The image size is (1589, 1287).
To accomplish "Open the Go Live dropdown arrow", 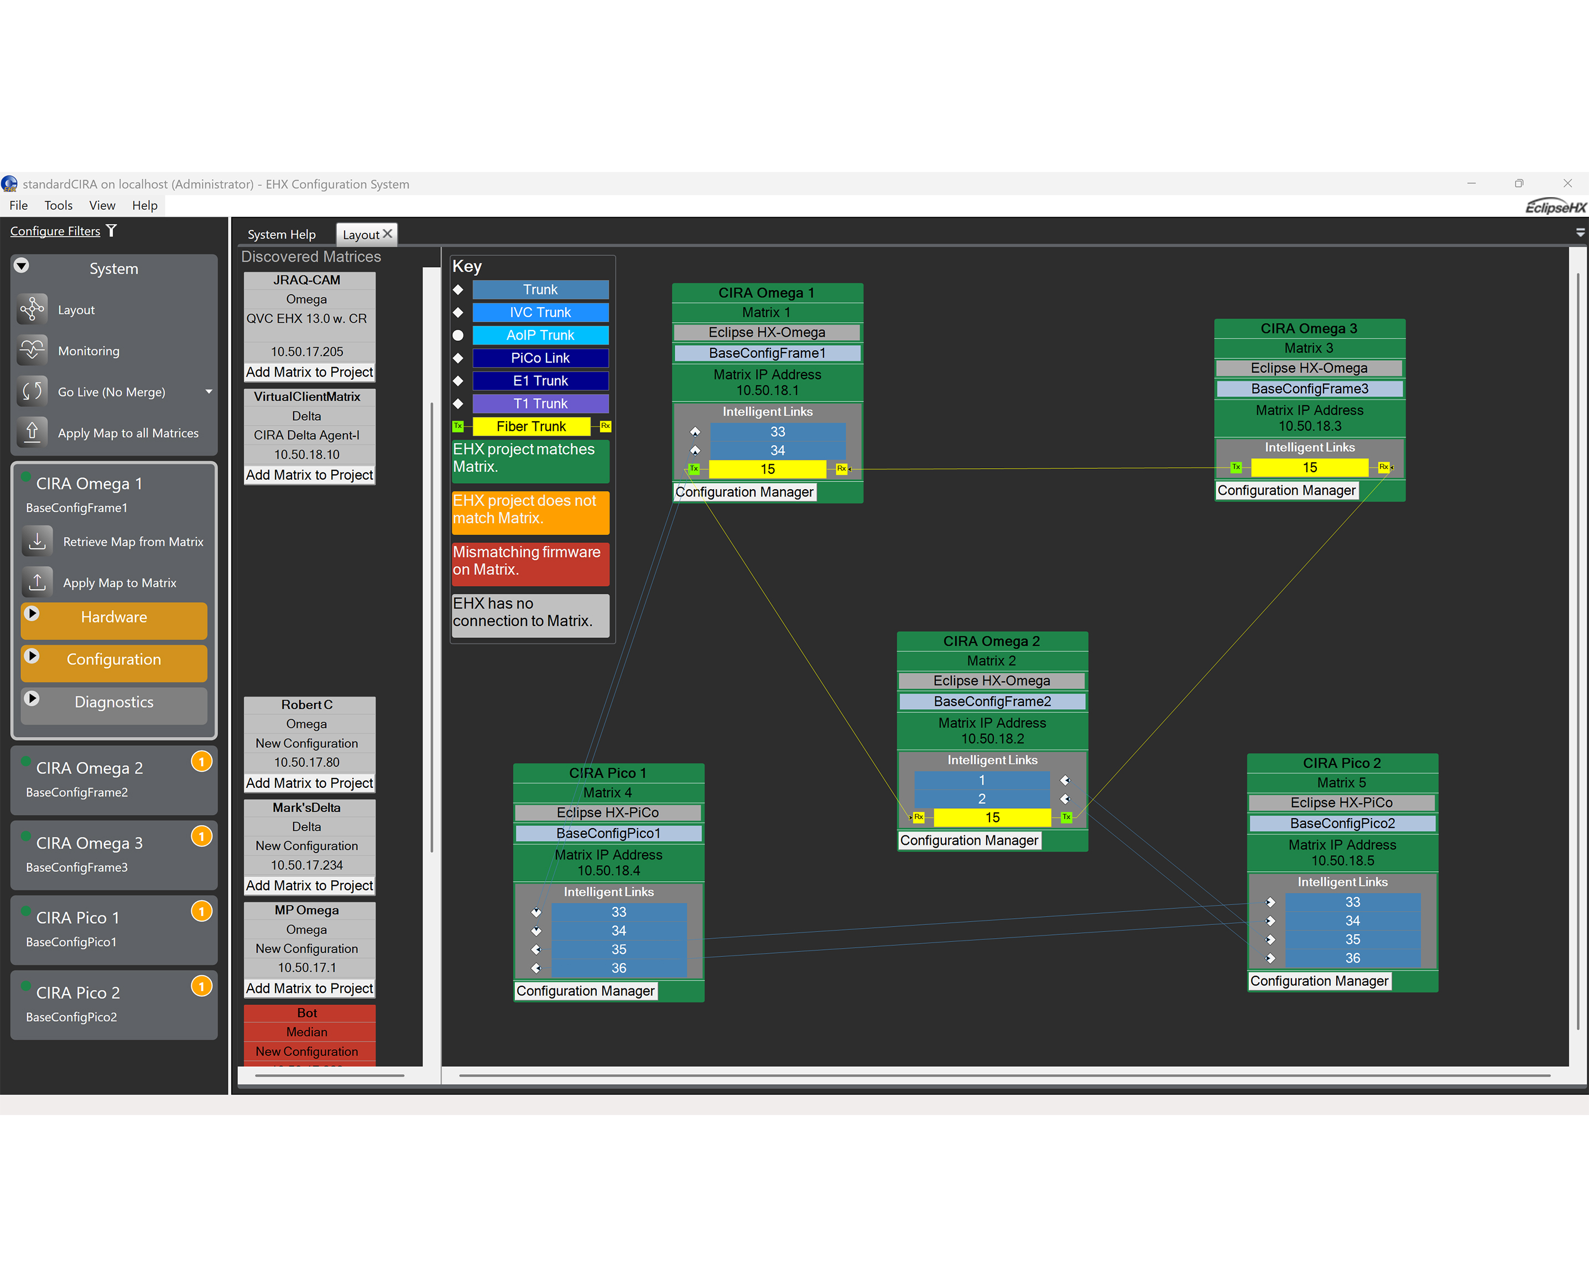I will tap(209, 391).
